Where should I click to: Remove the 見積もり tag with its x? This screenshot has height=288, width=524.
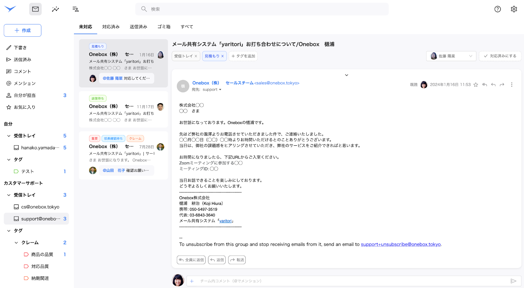point(222,56)
